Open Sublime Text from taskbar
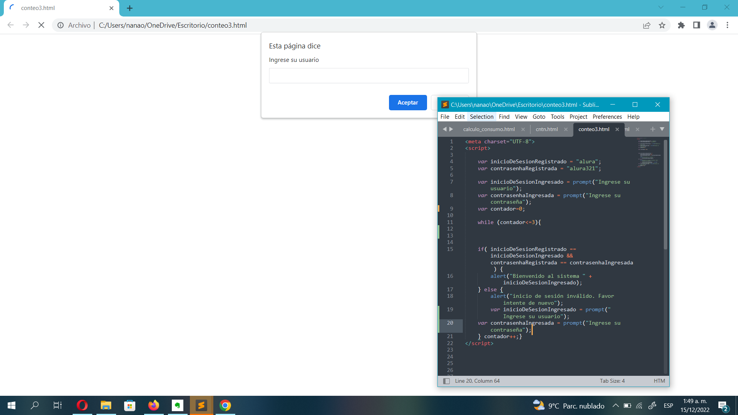Image resolution: width=738 pixels, height=415 pixels. coord(201,405)
